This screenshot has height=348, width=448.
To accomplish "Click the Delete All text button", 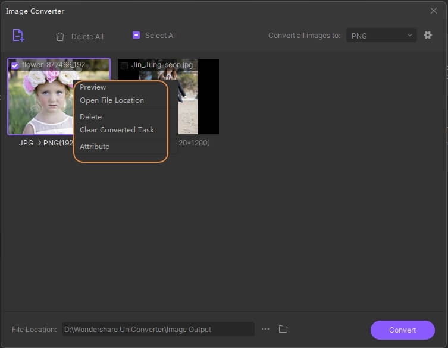I will point(87,37).
